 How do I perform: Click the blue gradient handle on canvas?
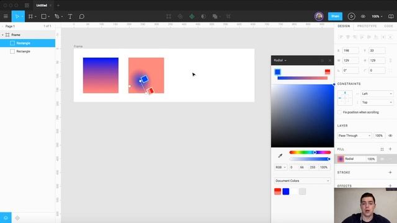(x=145, y=79)
